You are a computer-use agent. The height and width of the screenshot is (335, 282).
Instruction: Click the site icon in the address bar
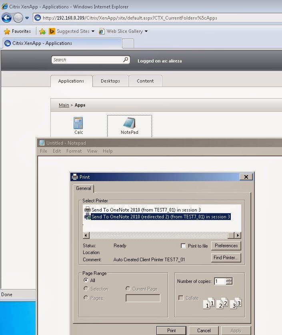pyautogui.click(x=38, y=18)
